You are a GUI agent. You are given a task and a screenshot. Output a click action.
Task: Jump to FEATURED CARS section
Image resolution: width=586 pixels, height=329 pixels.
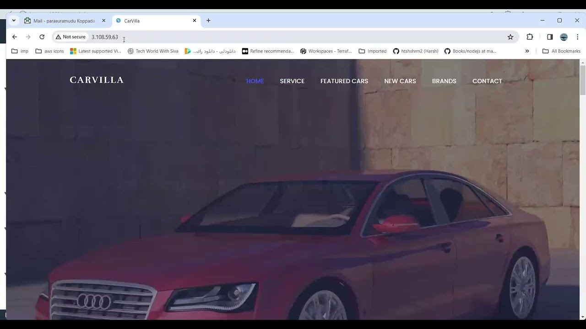[x=344, y=81]
